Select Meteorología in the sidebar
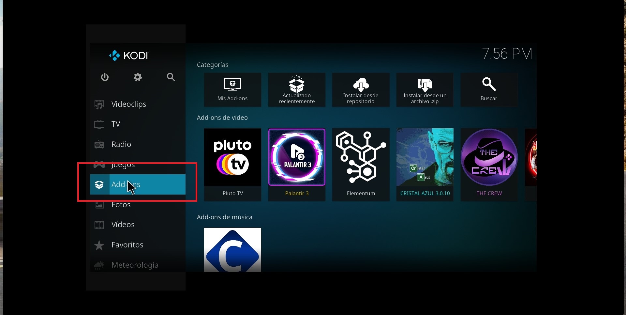Screen dimensions: 626x315 (135, 265)
